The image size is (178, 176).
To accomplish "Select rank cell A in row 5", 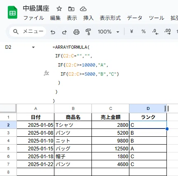I will (148, 149).
